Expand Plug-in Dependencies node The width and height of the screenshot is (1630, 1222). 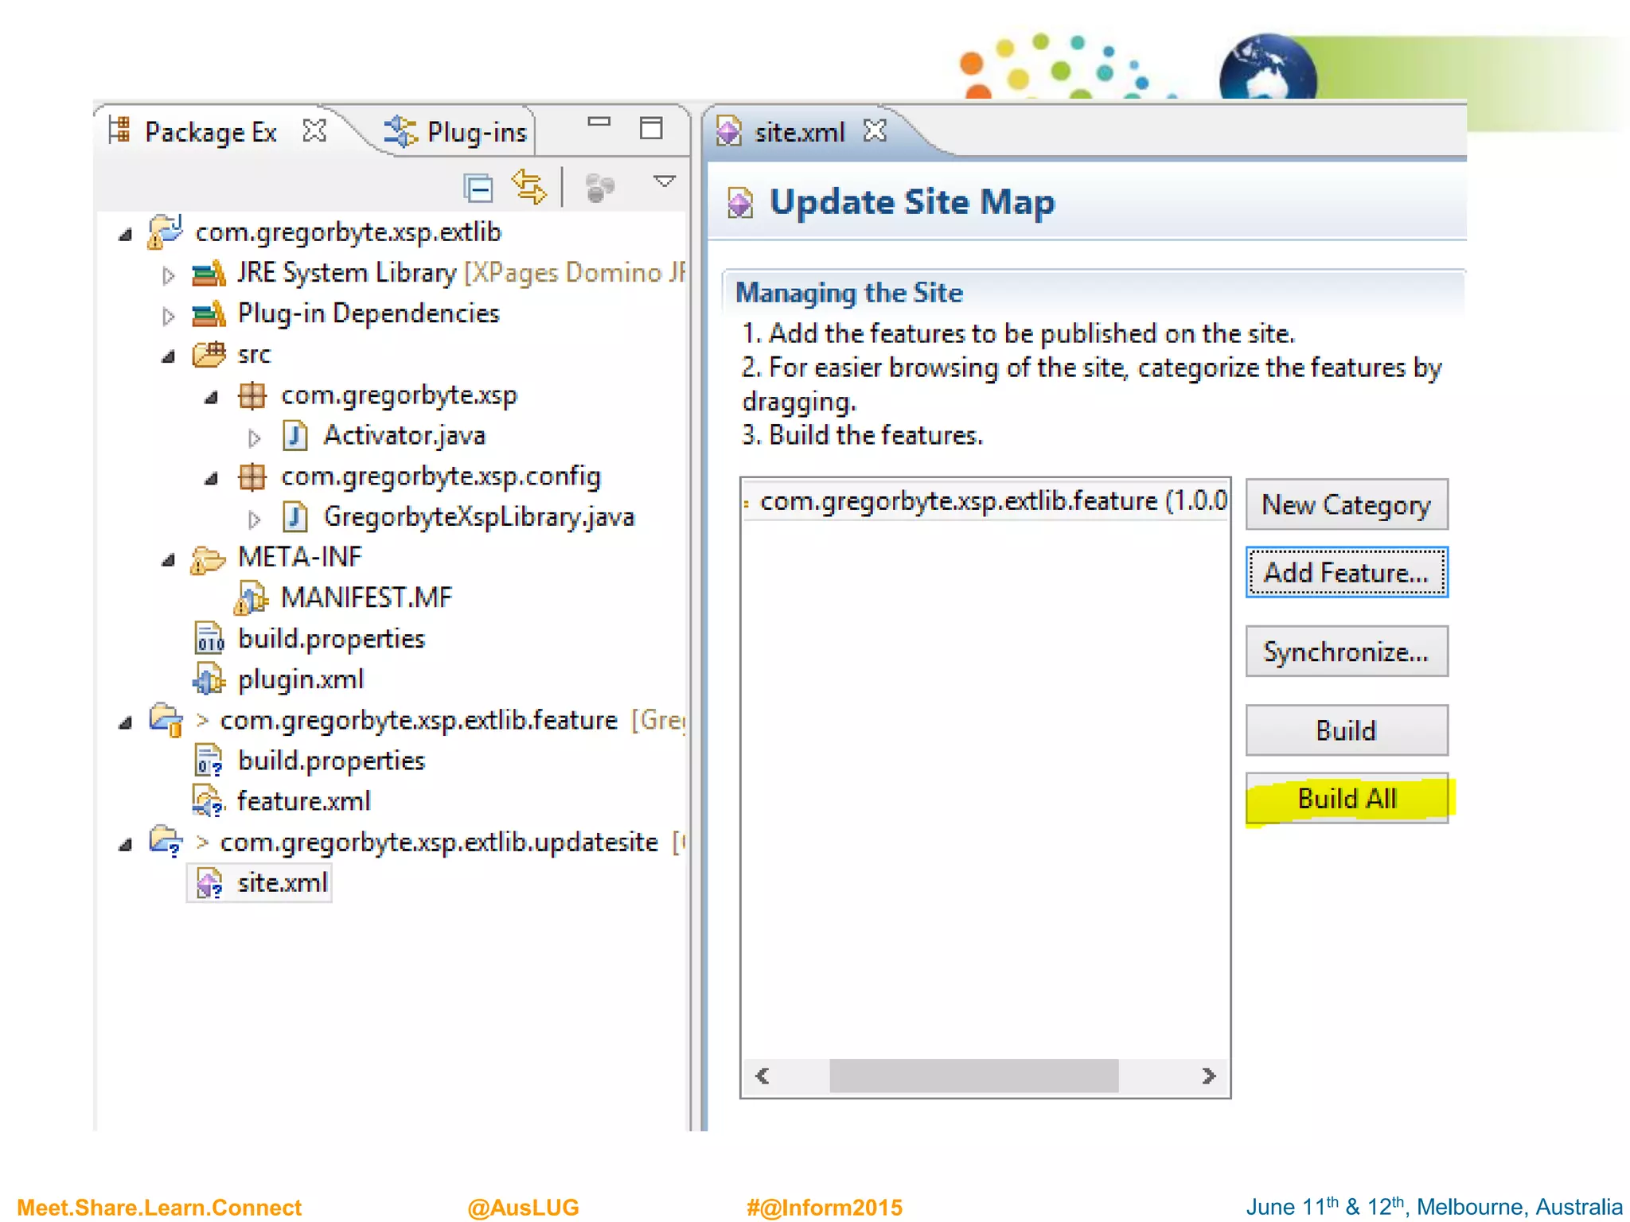tap(168, 316)
